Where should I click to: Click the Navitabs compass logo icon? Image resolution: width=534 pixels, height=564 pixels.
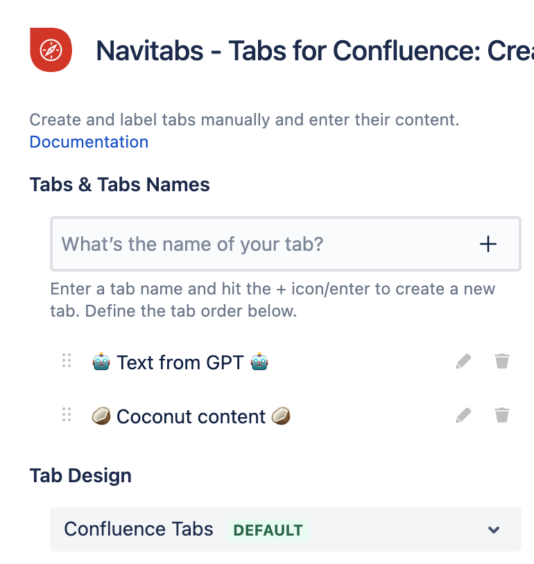pyautogui.click(x=52, y=49)
